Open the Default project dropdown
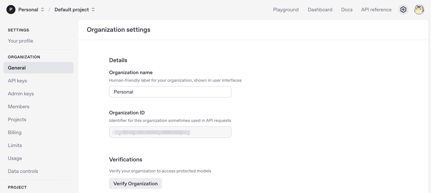The width and height of the screenshot is (431, 193). click(x=75, y=10)
